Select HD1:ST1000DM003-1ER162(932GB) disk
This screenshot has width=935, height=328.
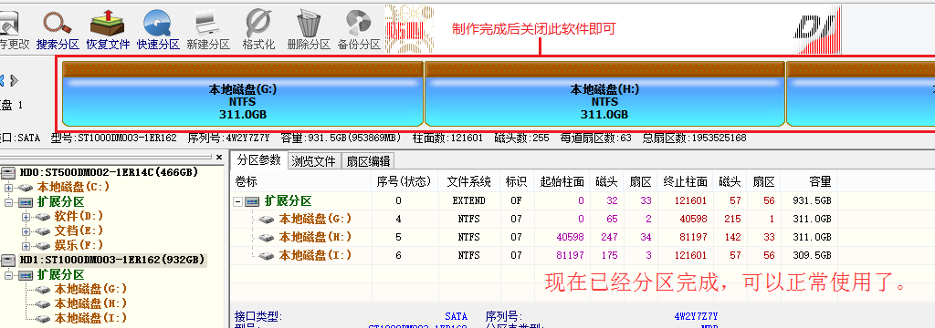pos(112,261)
